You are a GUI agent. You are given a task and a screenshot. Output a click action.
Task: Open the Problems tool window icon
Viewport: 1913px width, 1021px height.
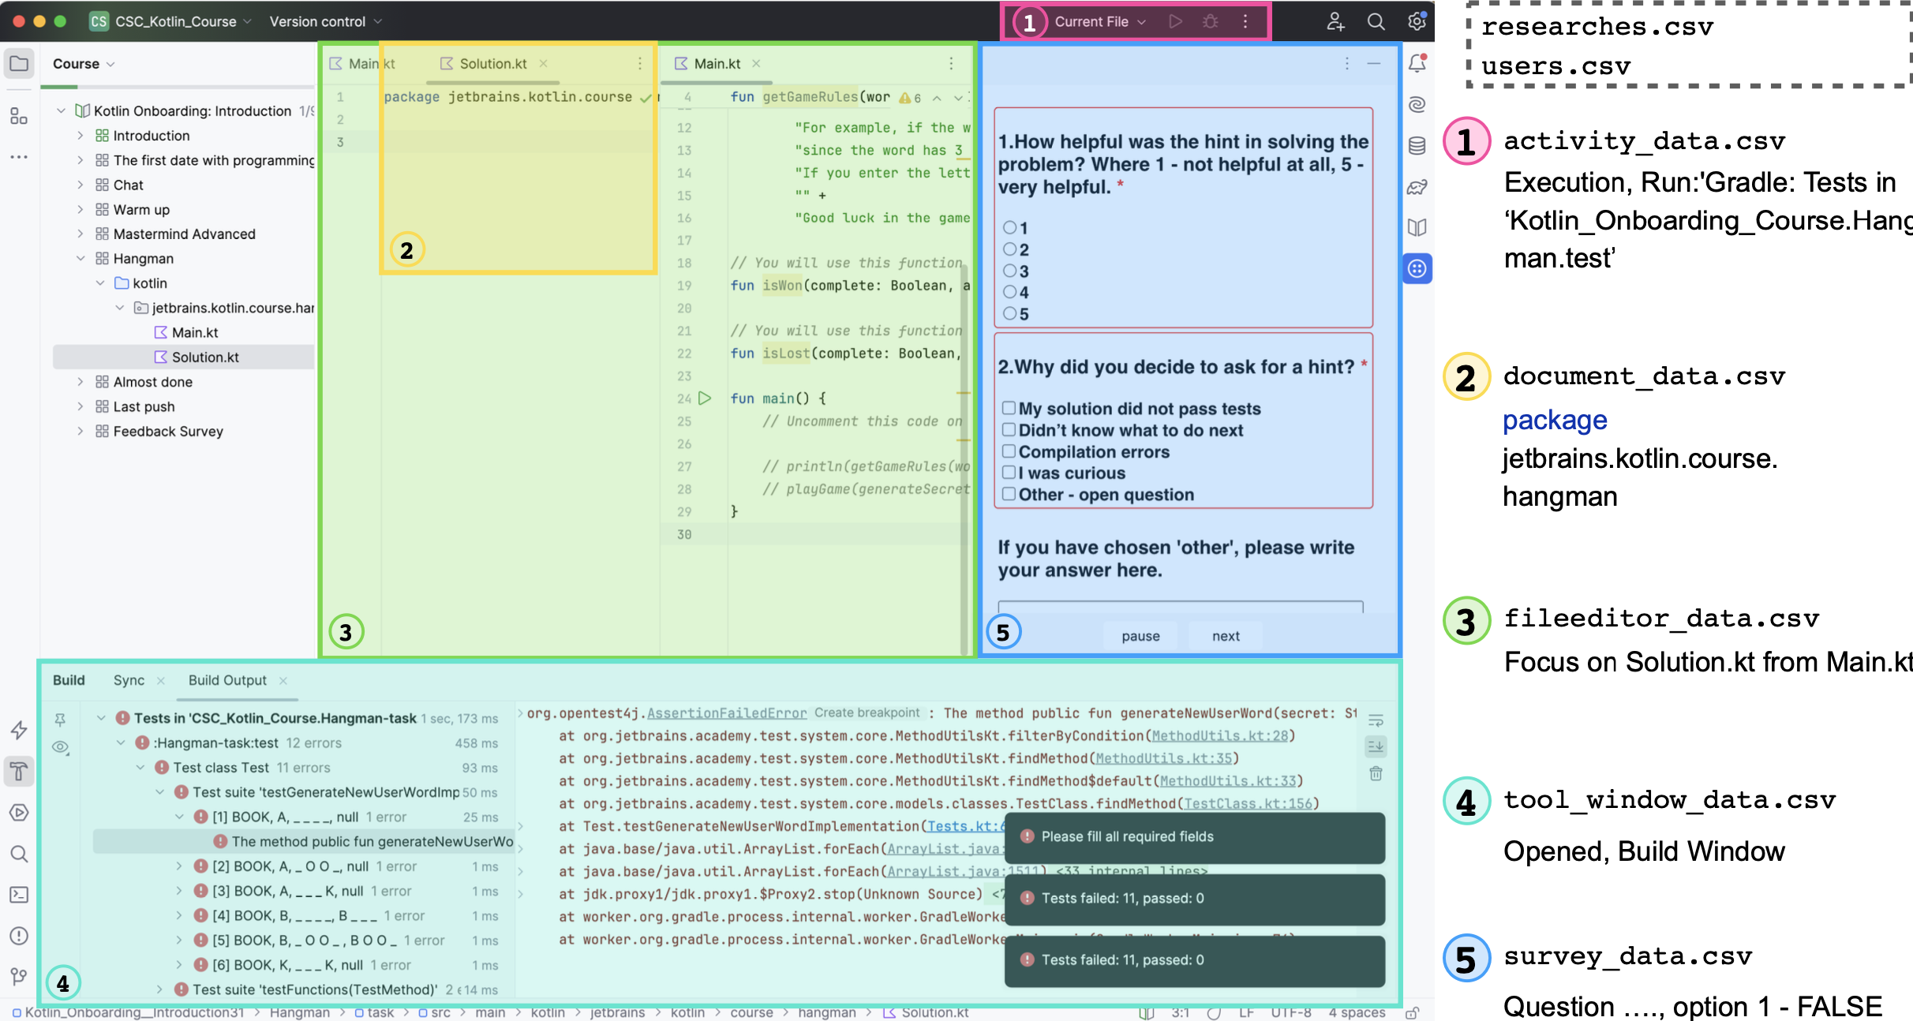coord(19,936)
